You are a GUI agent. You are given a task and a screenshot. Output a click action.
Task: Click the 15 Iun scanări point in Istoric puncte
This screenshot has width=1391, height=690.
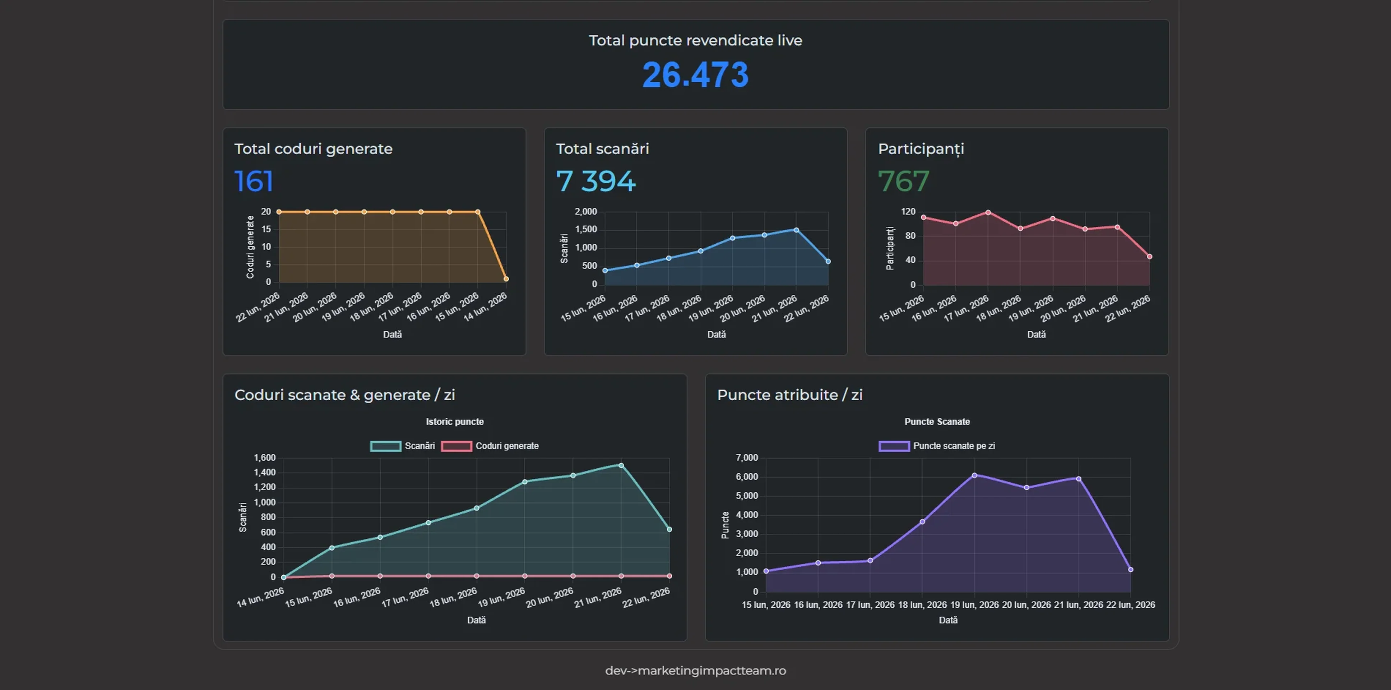[331, 548]
